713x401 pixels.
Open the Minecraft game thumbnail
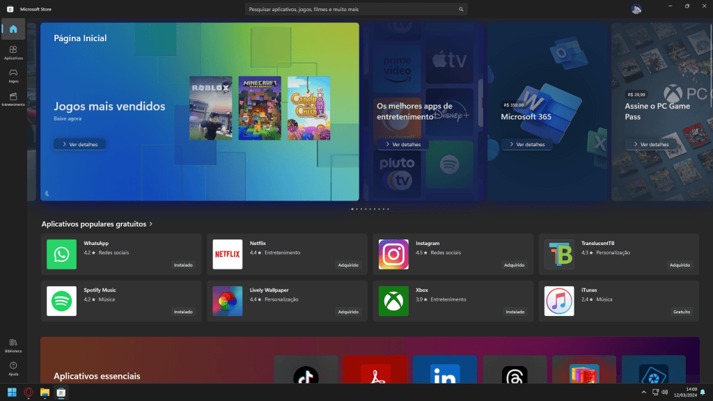click(x=260, y=108)
